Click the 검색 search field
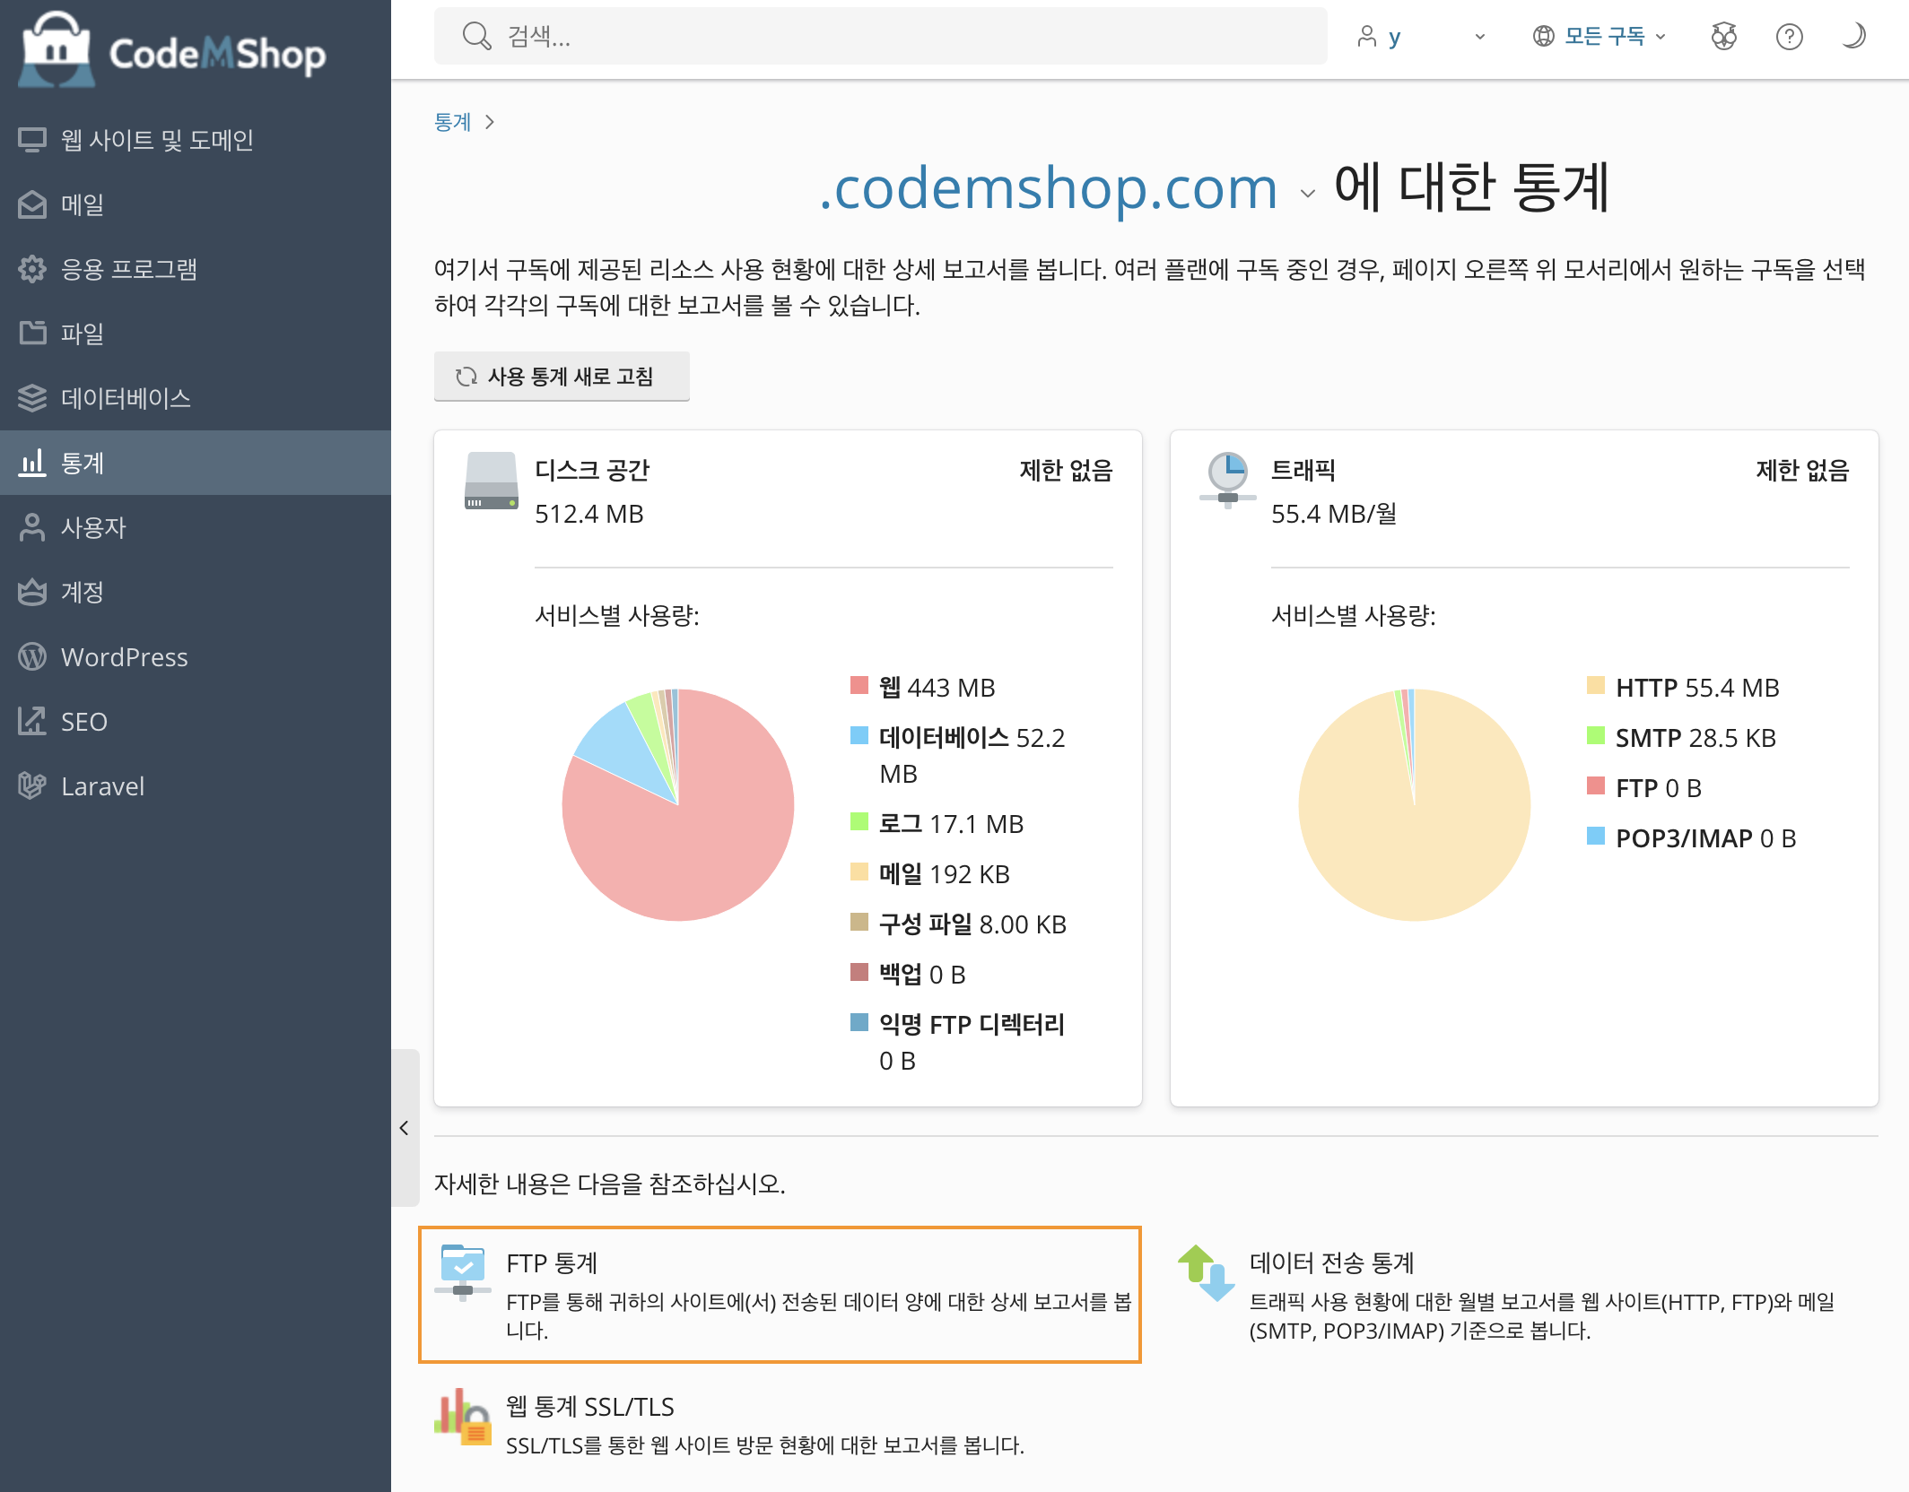Viewport: 1909px width, 1492px height. pos(879,36)
